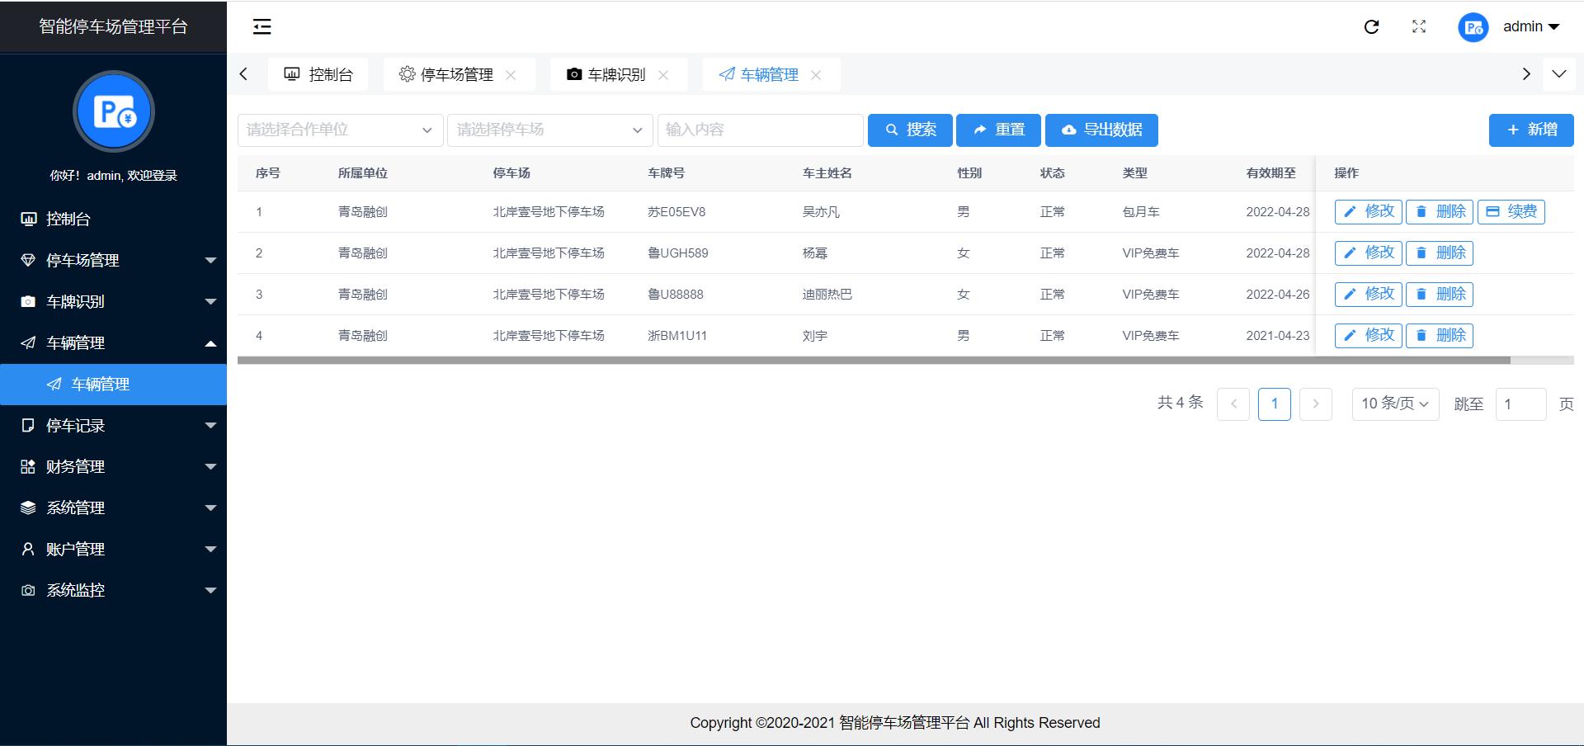Image resolution: width=1584 pixels, height=746 pixels.
Task: Click the 车牌识别 camera icon in sidebar
Action: (27, 301)
